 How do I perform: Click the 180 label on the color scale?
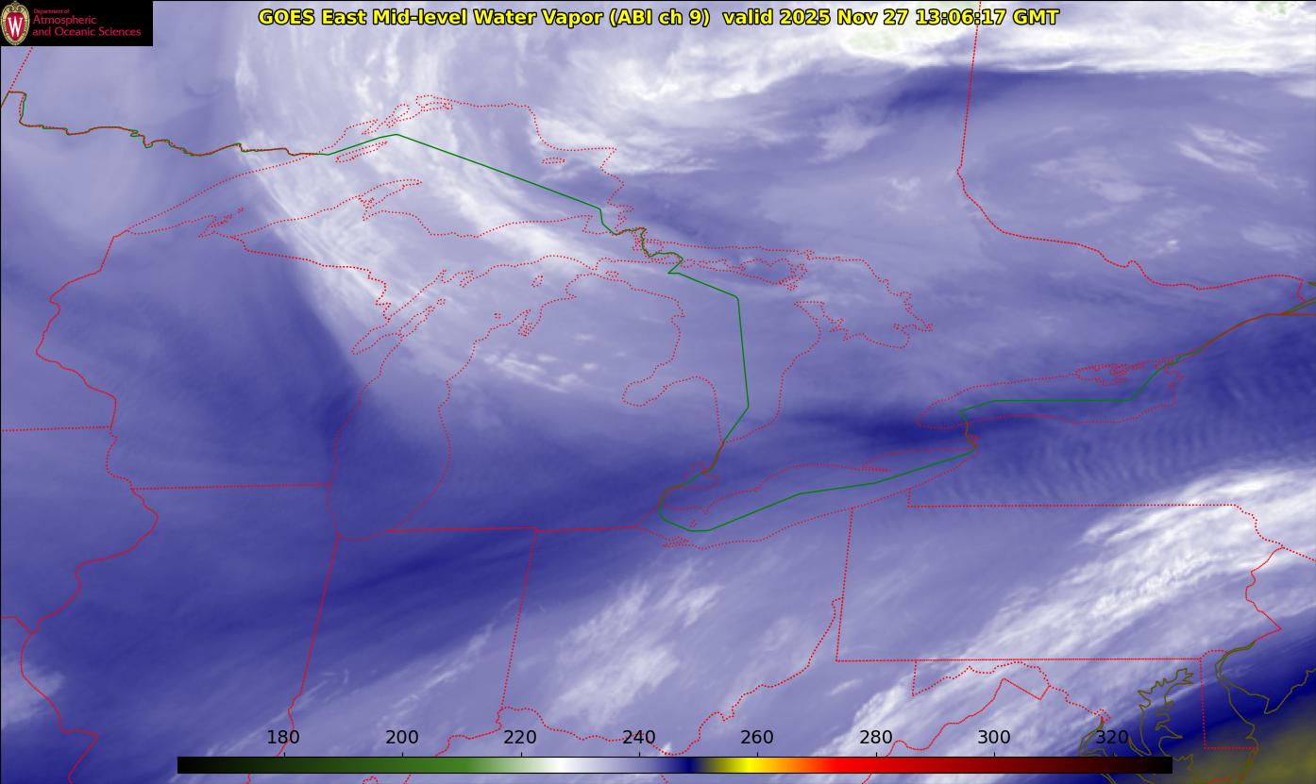(x=283, y=738)
